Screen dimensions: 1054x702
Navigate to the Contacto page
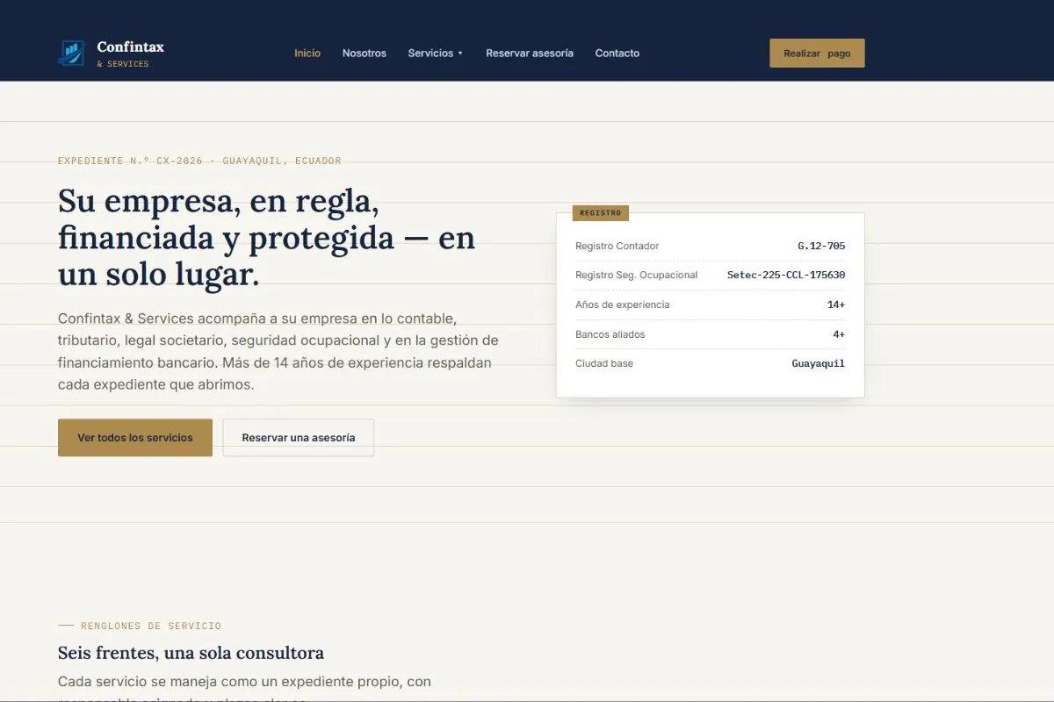(x=617, y=54)
